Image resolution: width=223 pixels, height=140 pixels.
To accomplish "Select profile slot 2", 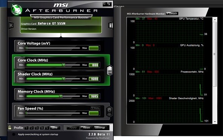I will tap(32, 128).
